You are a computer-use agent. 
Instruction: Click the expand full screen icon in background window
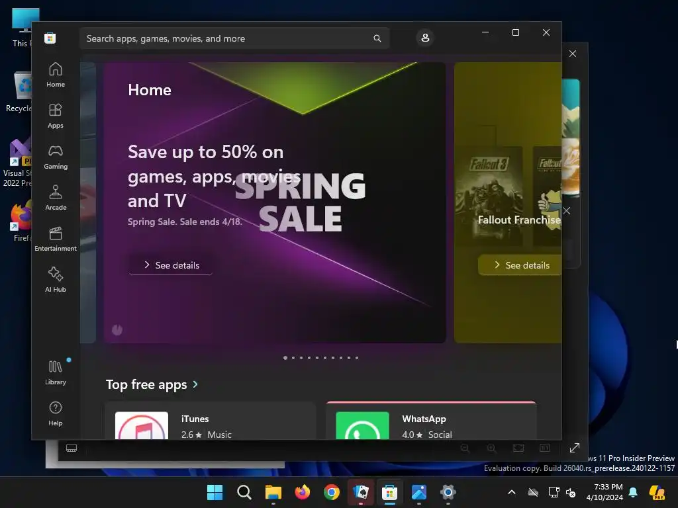[x=575, y=448]
